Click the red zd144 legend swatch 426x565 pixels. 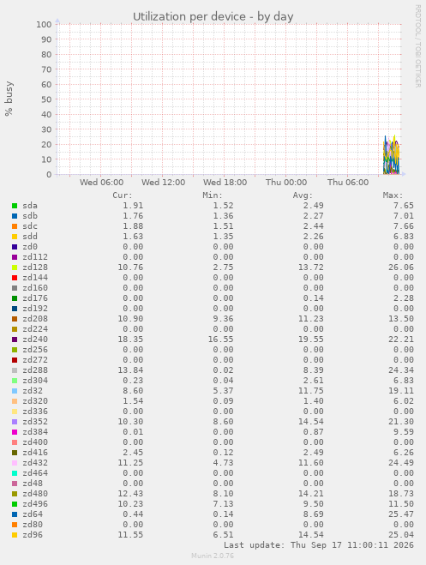tap(15, 278)
